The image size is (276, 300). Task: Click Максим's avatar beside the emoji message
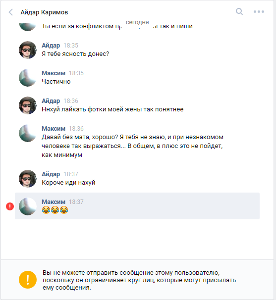click(x=28, y=206)
